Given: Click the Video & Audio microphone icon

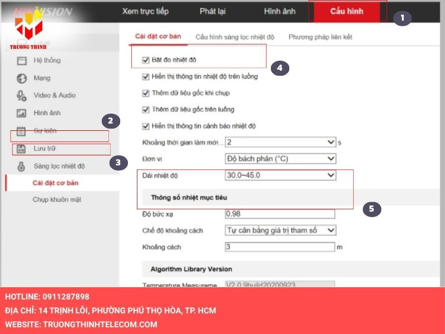Looking at the screenshot, I should point(22,95).
